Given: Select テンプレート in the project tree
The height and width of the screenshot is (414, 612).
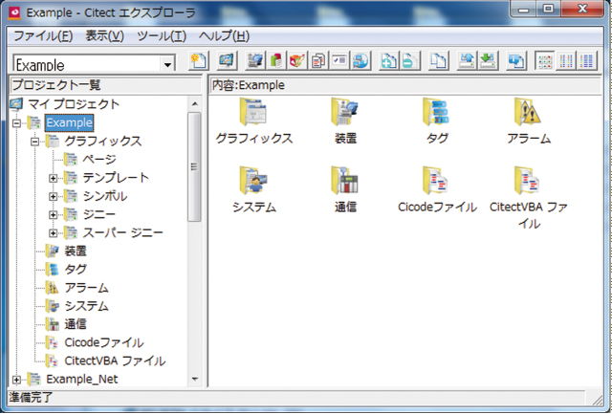Looking at the screenshot, I should (x=116, y=178).
